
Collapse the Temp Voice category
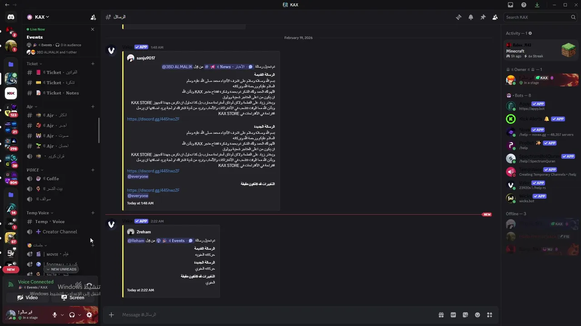(x=39, y=213)
